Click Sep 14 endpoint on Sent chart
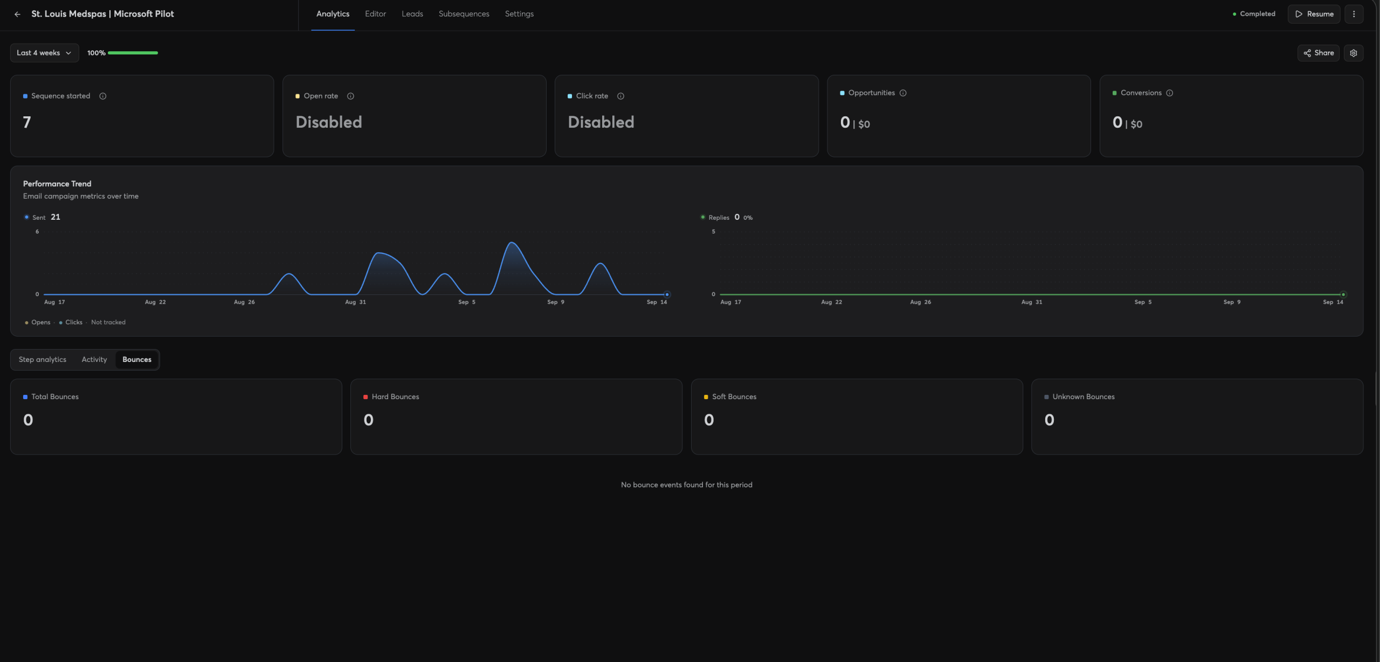This screenshot has height=662, width=1380. pyautogui.click(x=667, y=295)
